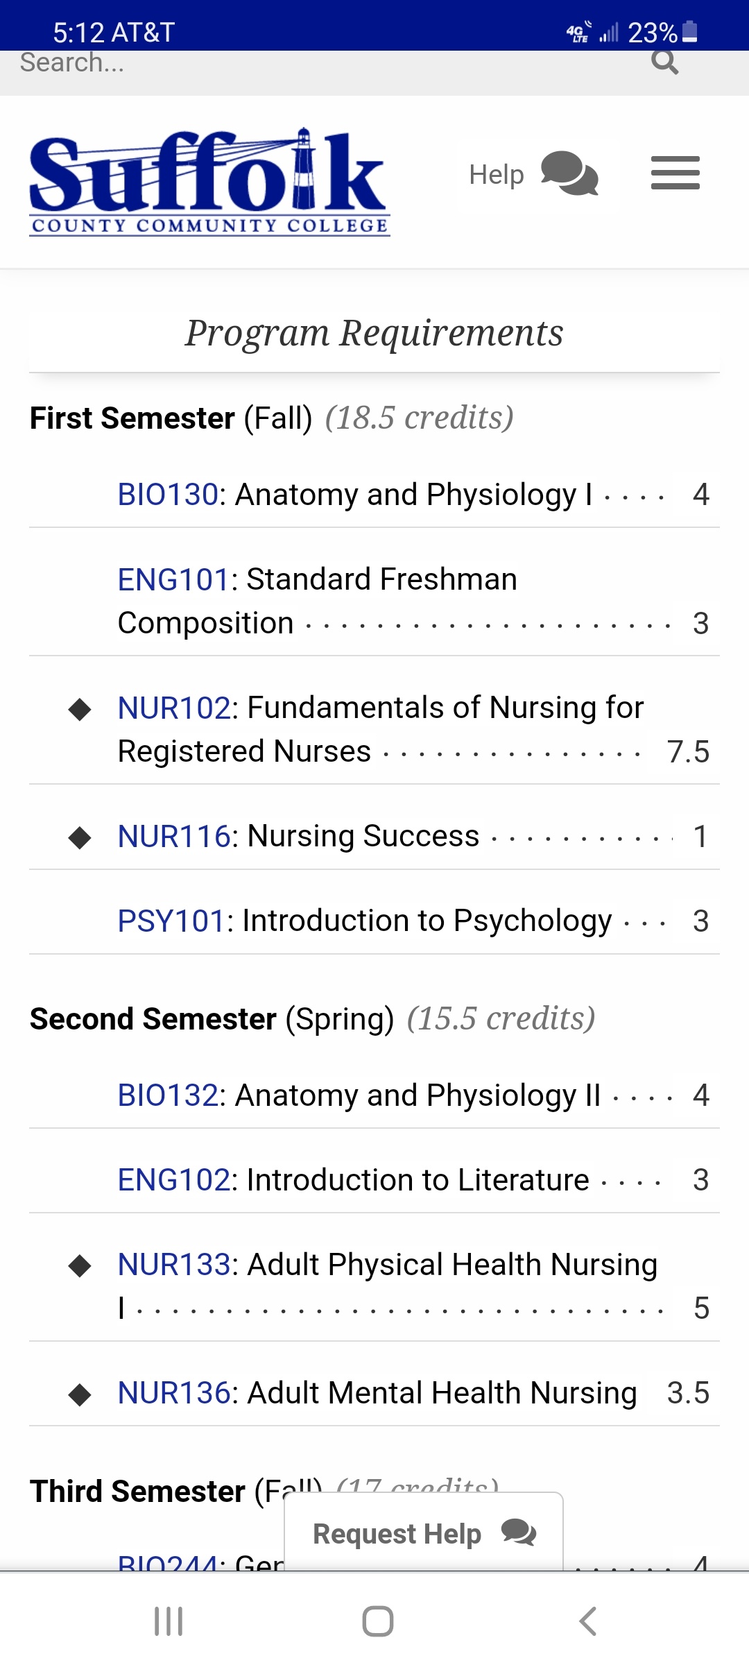Tap the search magnifier icon

click(x=664, y=62)
